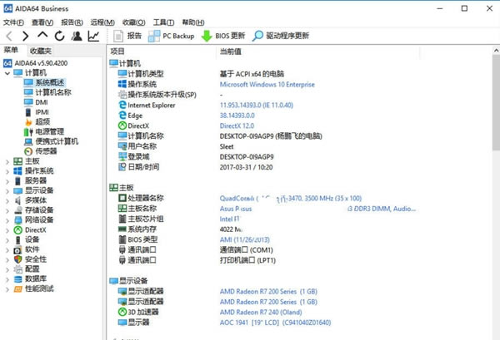Collapse the 计算机 tree node
Viewport: 500px width, 340px height.
pyautogui.click(x=7, y=72)
